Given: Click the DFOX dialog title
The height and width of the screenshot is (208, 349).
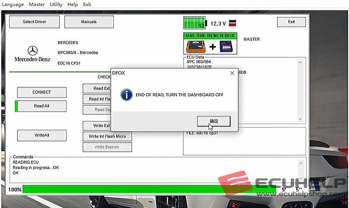Looking at the screenshot, I should coord(119,73).
